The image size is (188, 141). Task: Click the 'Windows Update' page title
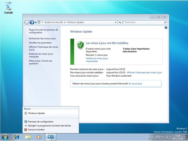tap(81, 32)
